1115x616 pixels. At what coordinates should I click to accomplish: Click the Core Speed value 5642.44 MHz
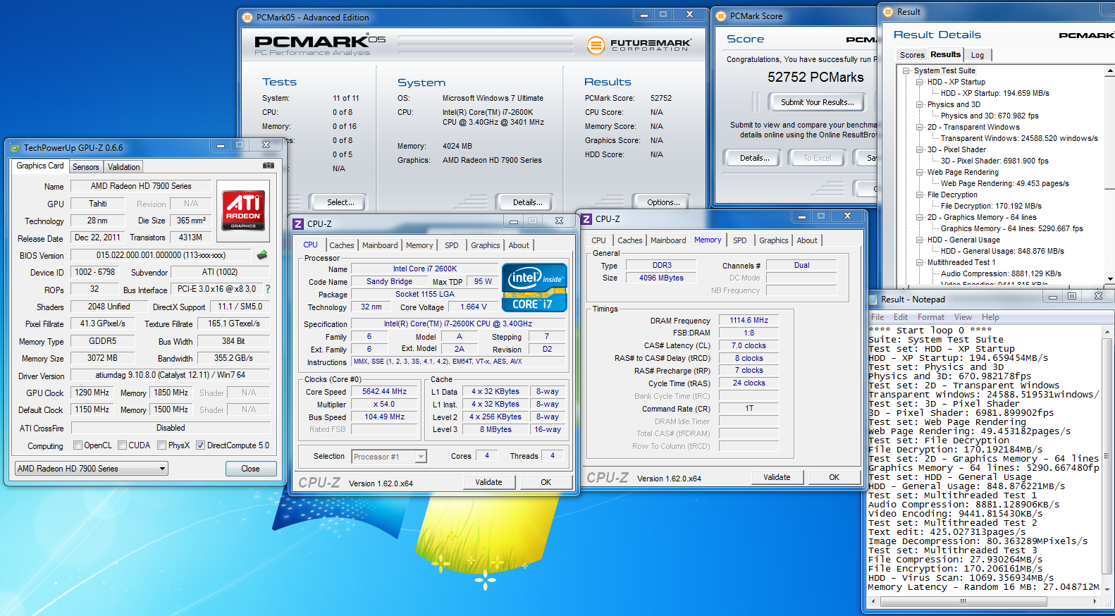tap(385, 391)
